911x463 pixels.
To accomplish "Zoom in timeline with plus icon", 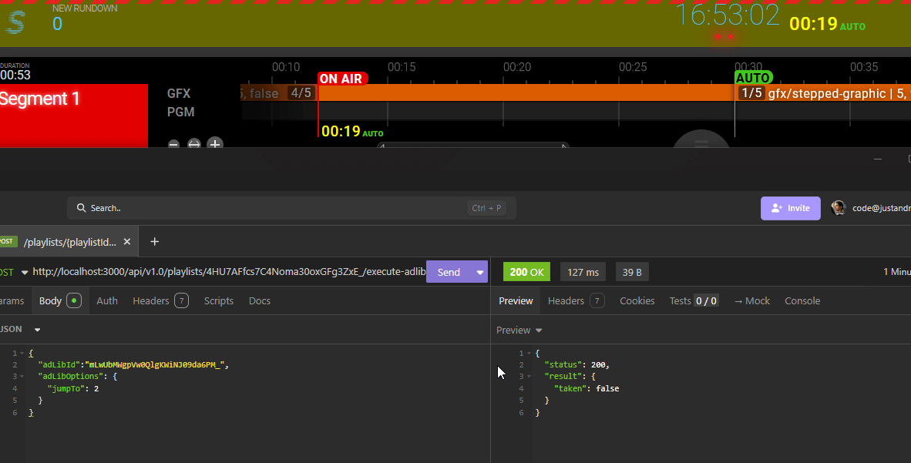I will point(215,144).
